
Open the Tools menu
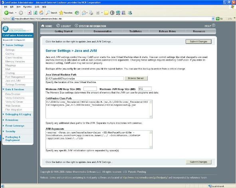click(37, 7)
